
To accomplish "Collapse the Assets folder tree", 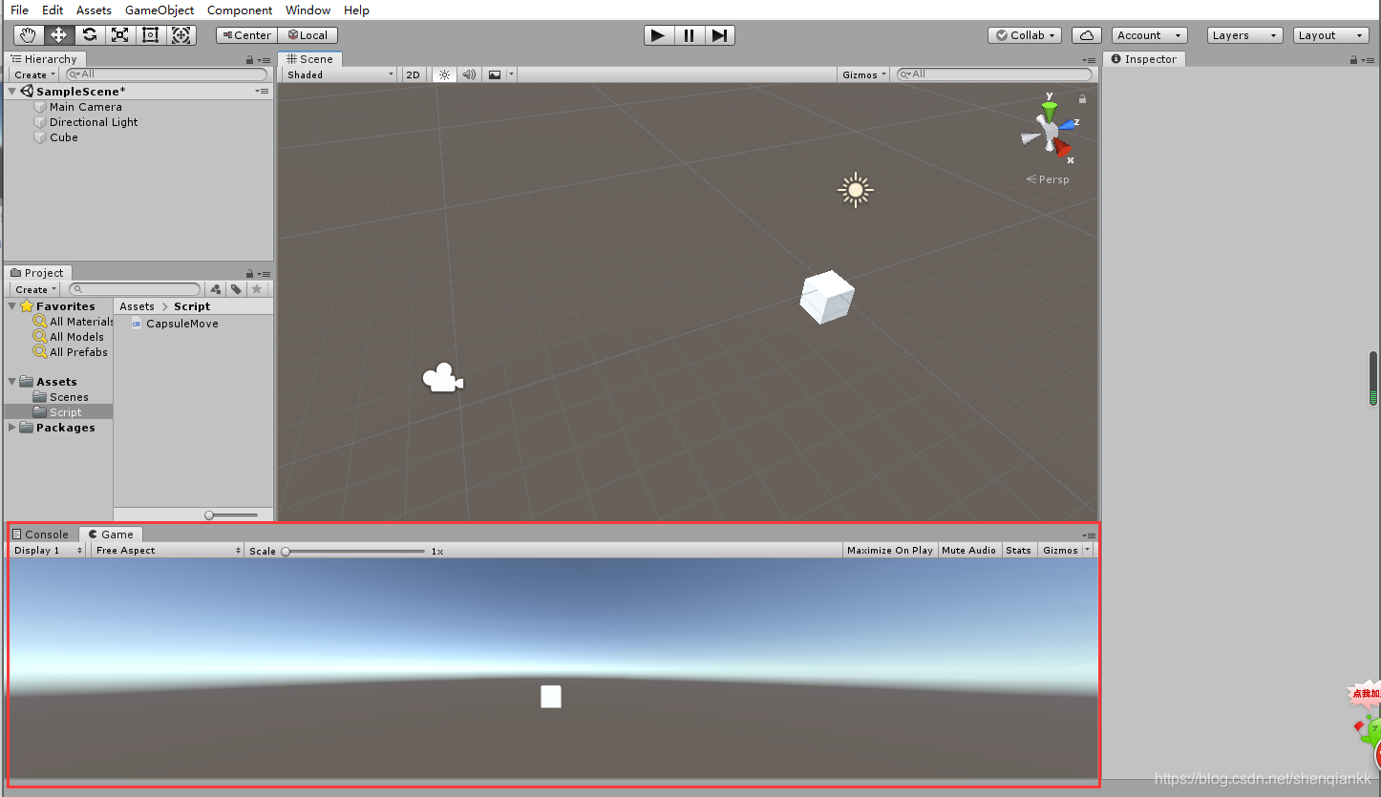I will click(x=12, y=382).
